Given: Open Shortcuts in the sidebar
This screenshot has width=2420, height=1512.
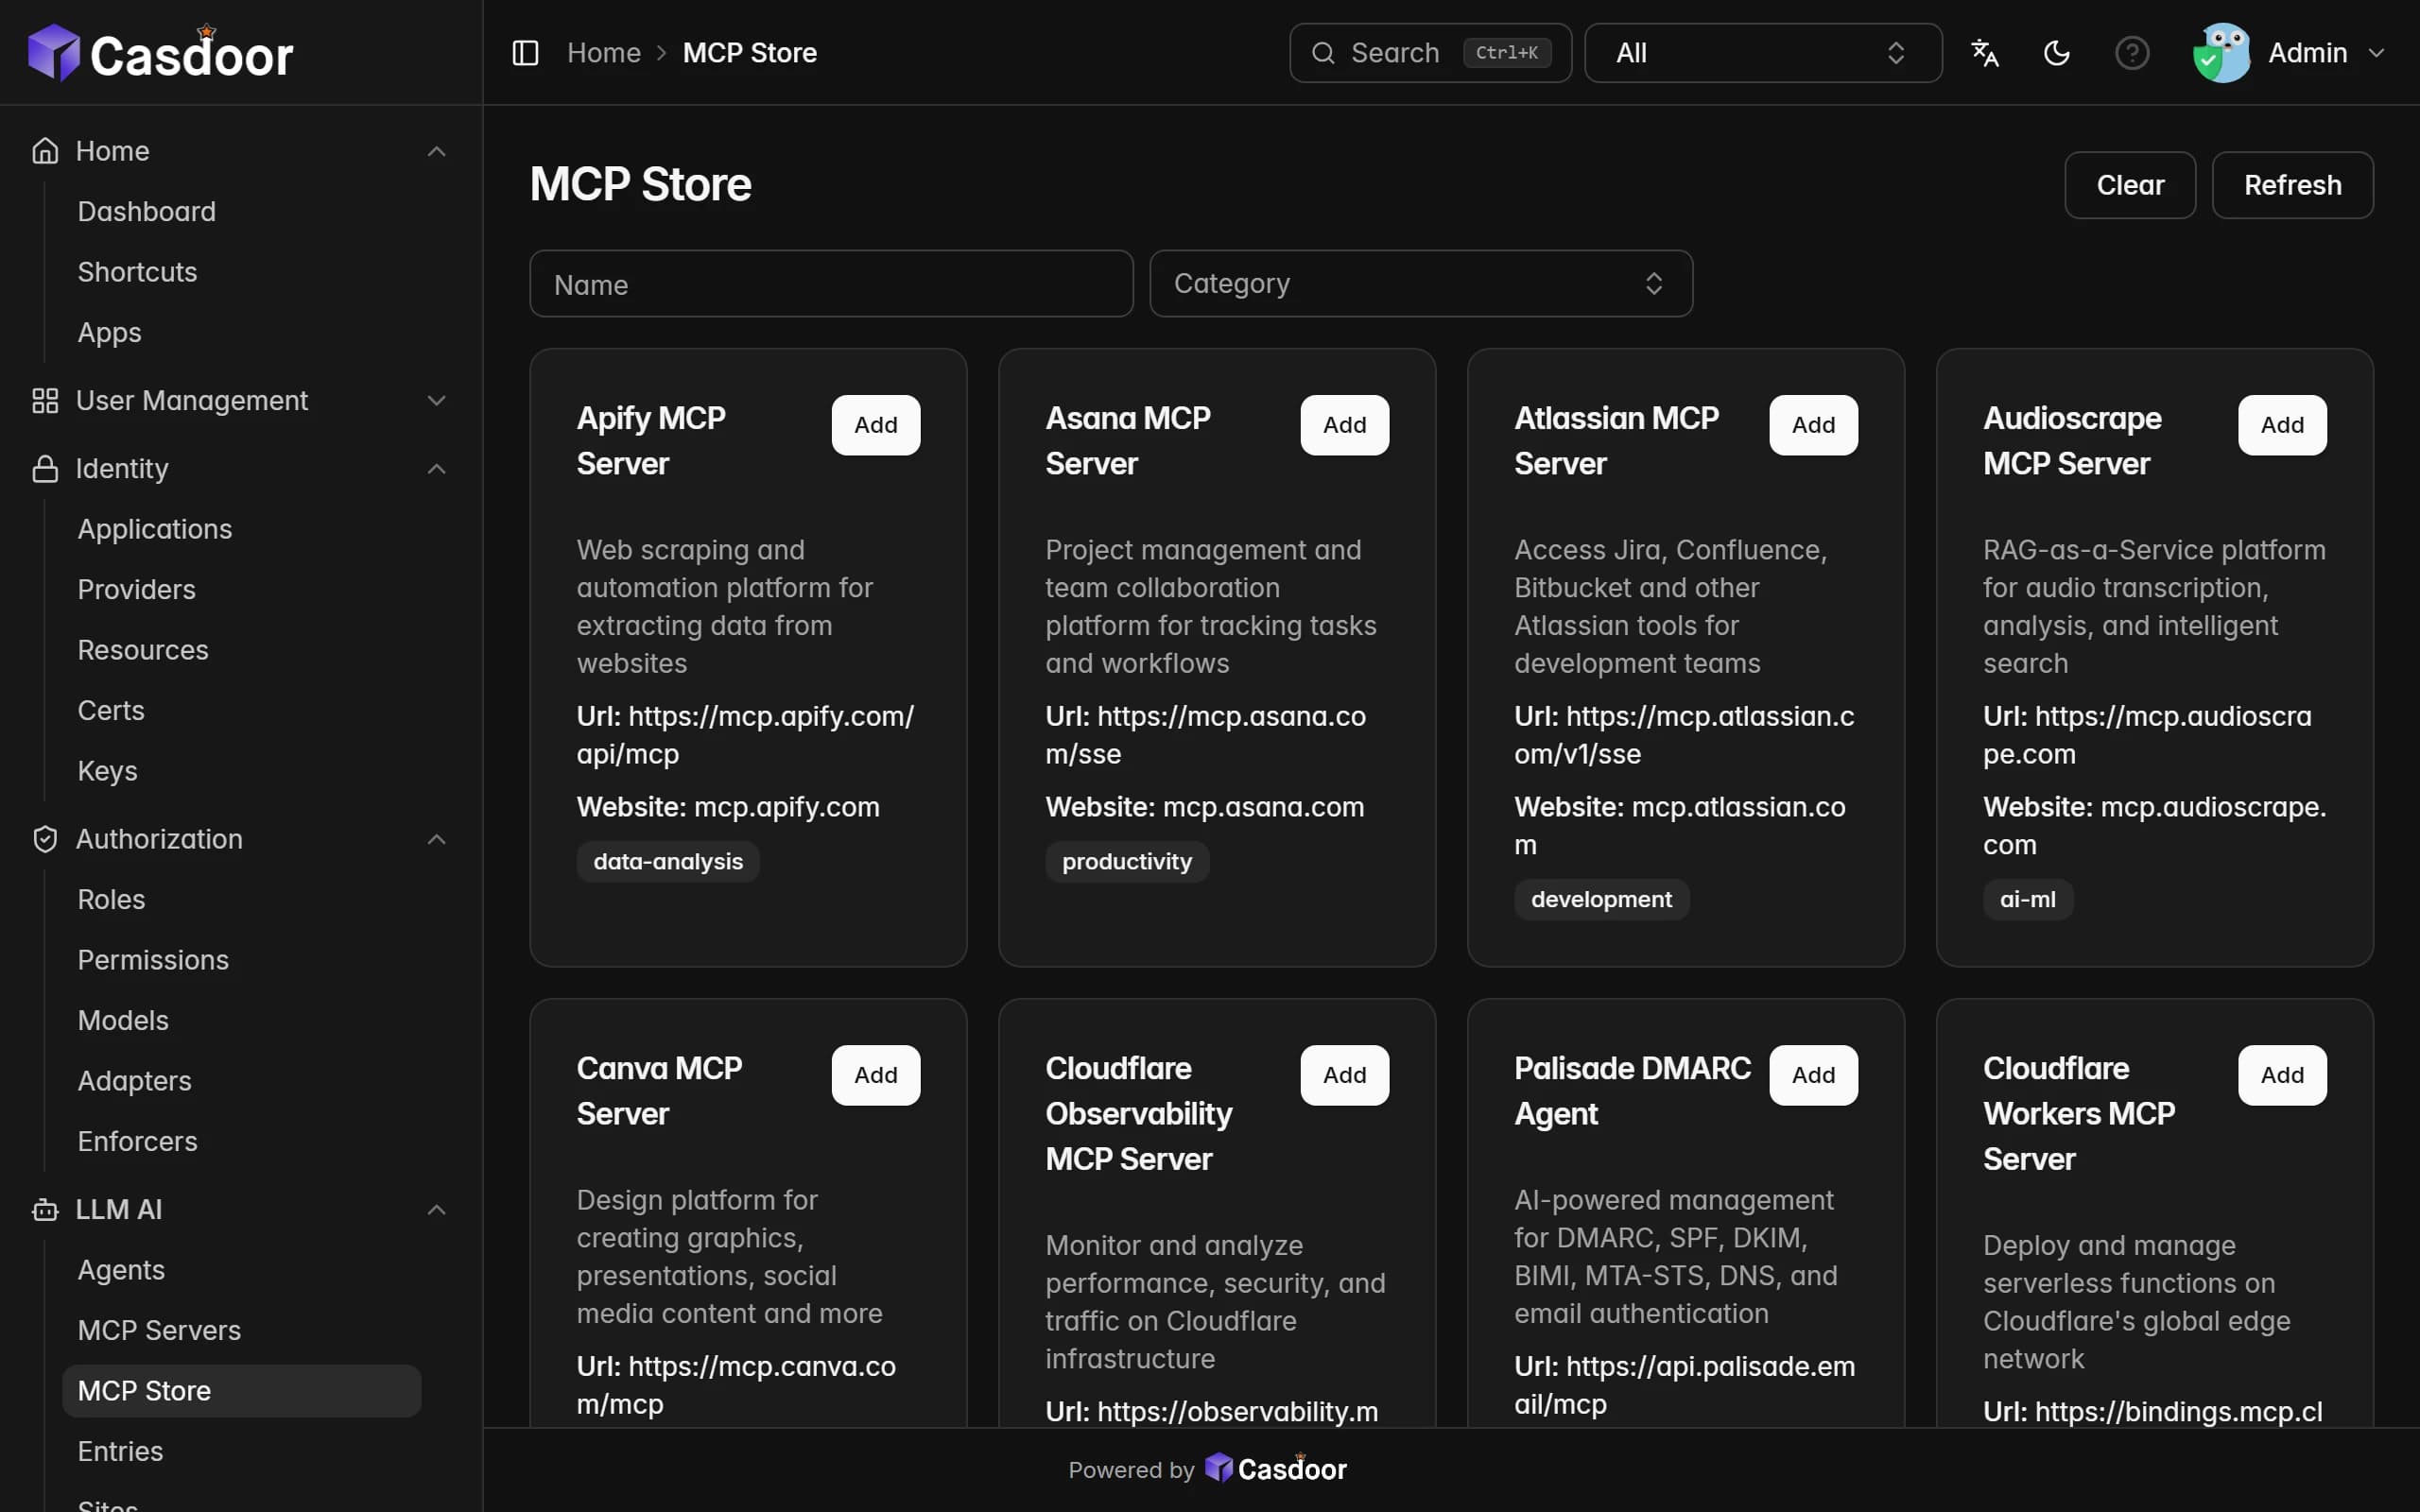Looking at the screenshot, I should (138, 272).
